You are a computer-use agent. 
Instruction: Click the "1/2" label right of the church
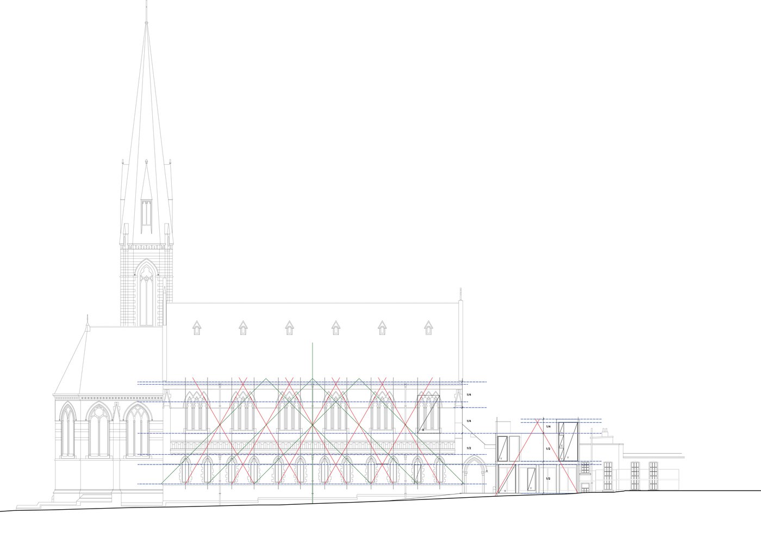469,448
